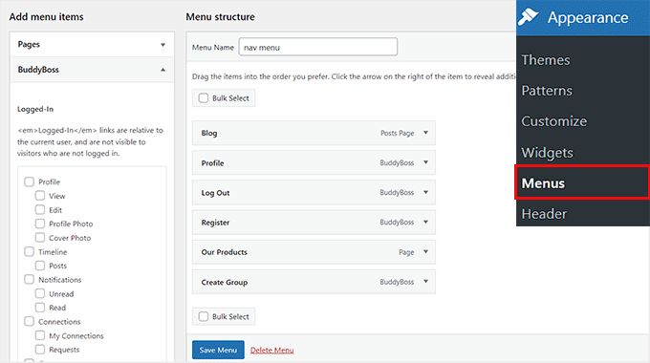Expand the Pages panel arrow
Image resolution: width=650 pixels, height=363 pixels.
pos(162,45)
